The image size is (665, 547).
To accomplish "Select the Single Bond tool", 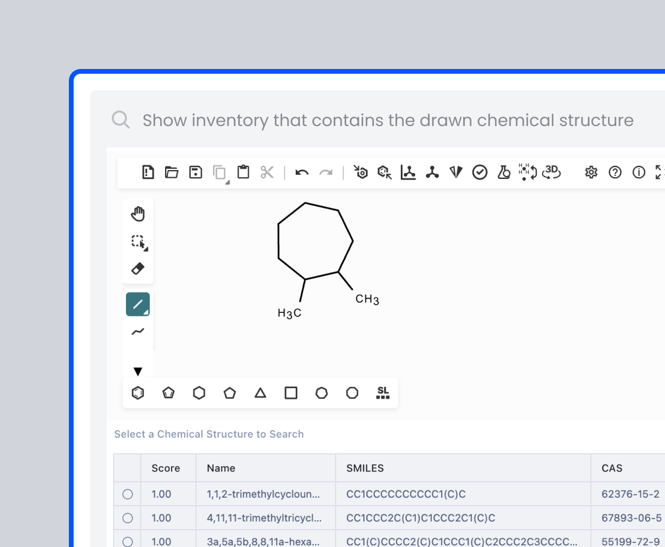I will pos(138,304).
